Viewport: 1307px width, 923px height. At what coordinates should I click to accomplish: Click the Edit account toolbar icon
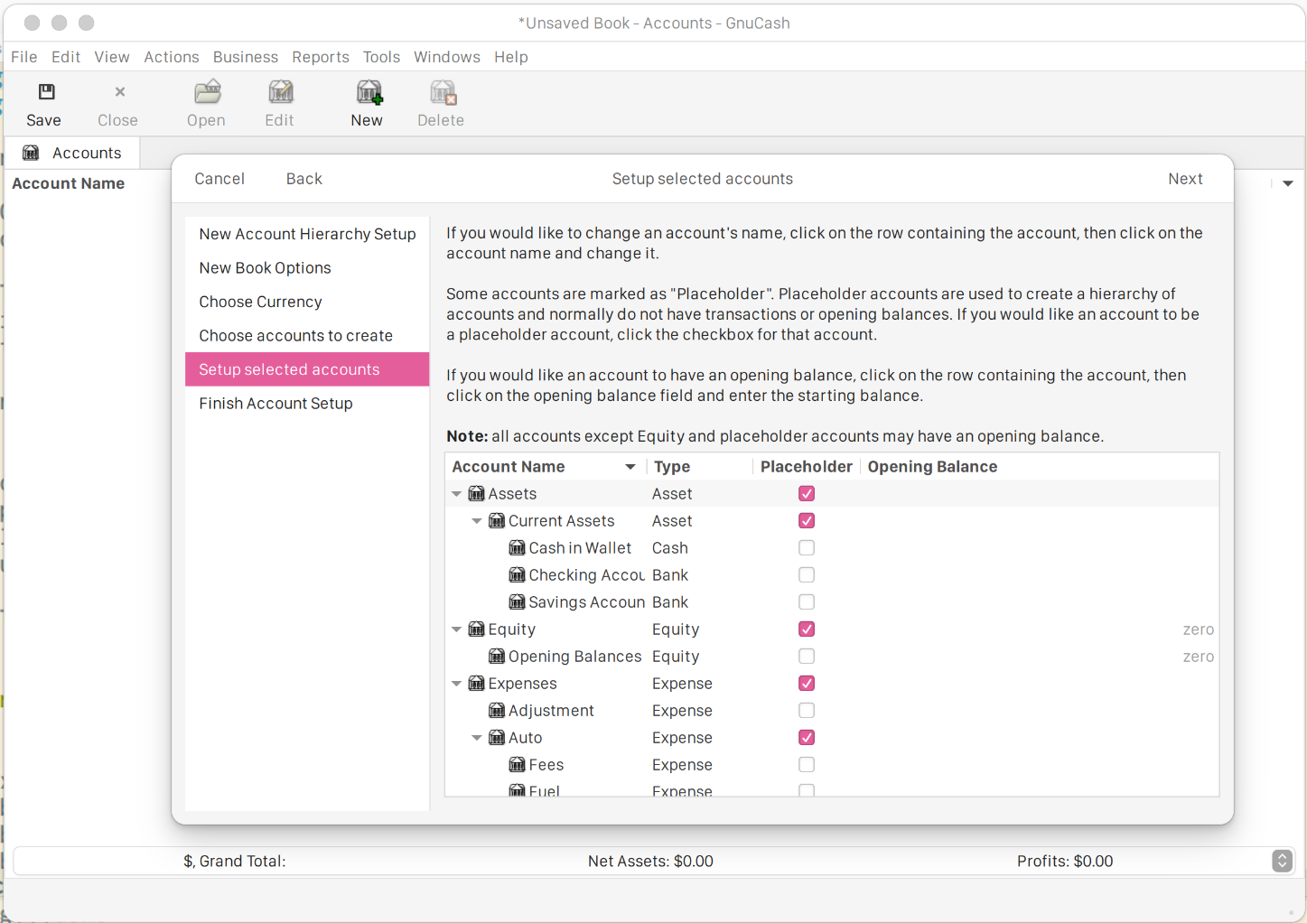(x=280, y=92)
